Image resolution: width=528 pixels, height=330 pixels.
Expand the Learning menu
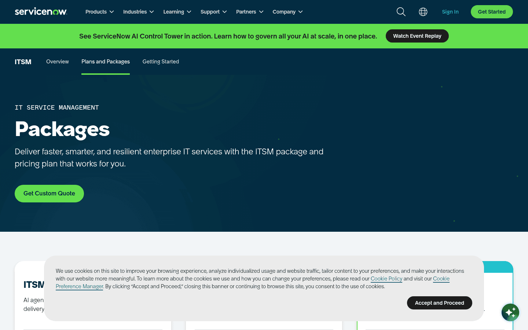[177, 12]
